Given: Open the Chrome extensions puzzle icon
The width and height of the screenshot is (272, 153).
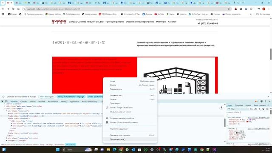Looking at the screenshot, I should coord(251,9).
